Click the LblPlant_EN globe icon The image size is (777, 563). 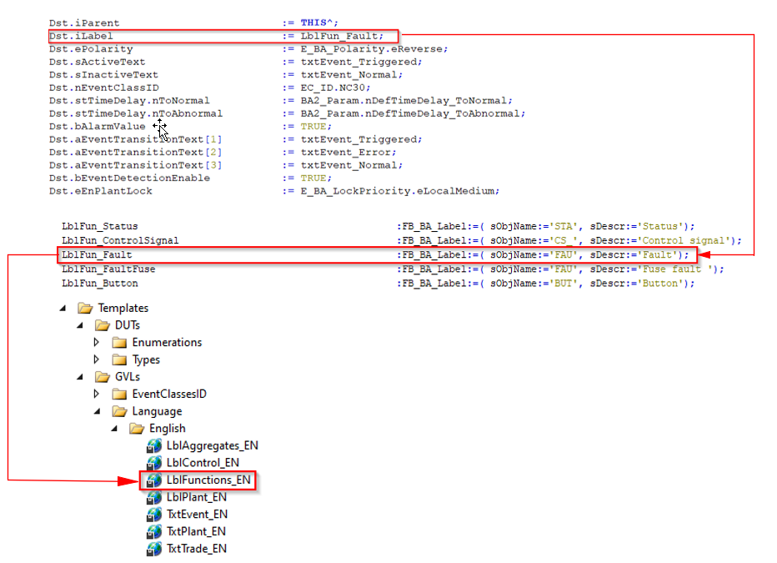[154, 498]
